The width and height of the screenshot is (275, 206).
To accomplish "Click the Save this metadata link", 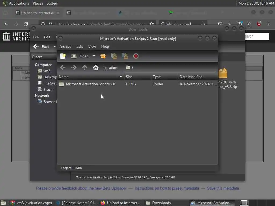I will [x=223, y=188].
